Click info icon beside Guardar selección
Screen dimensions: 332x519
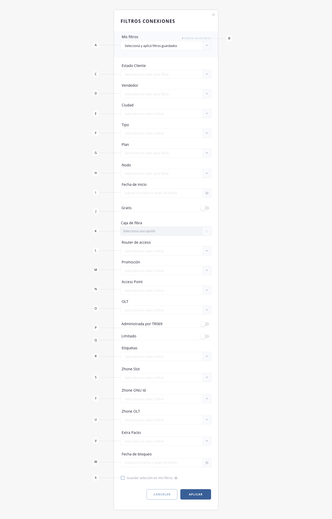click(176, 478)
